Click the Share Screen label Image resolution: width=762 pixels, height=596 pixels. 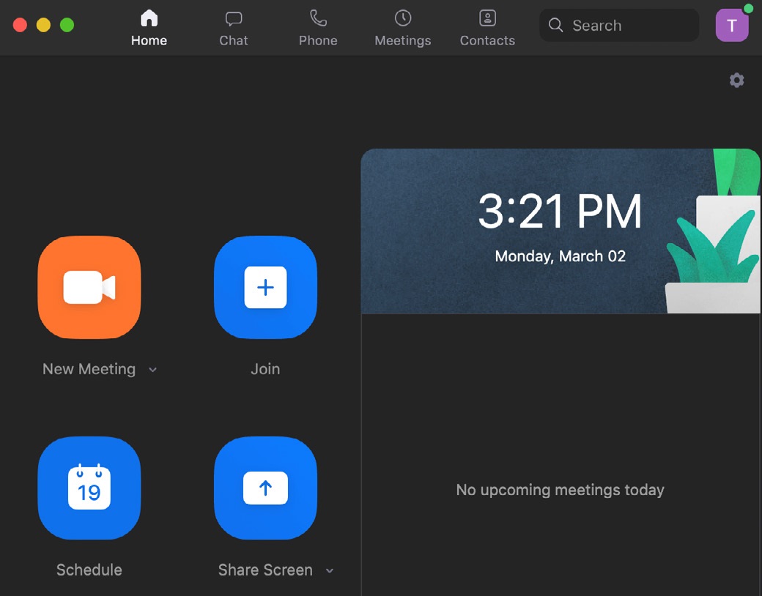[265, 570]
